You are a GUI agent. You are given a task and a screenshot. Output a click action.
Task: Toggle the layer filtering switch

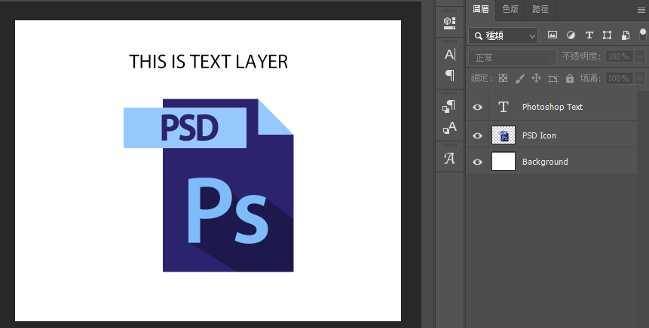pos(643,35)
